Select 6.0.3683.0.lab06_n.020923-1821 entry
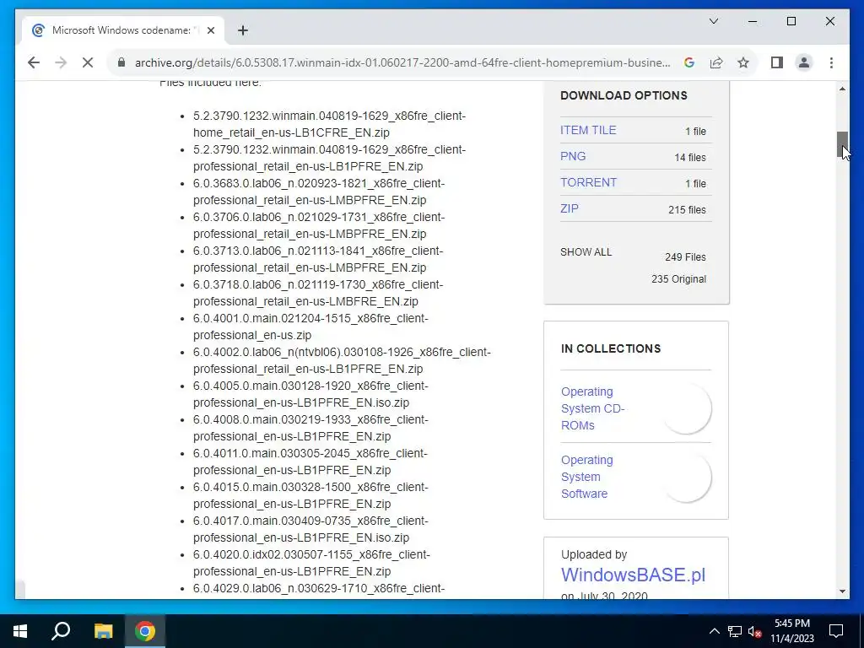Image resolution: width=864 pixels, height=648 pixels. click(x=318, y=192)
